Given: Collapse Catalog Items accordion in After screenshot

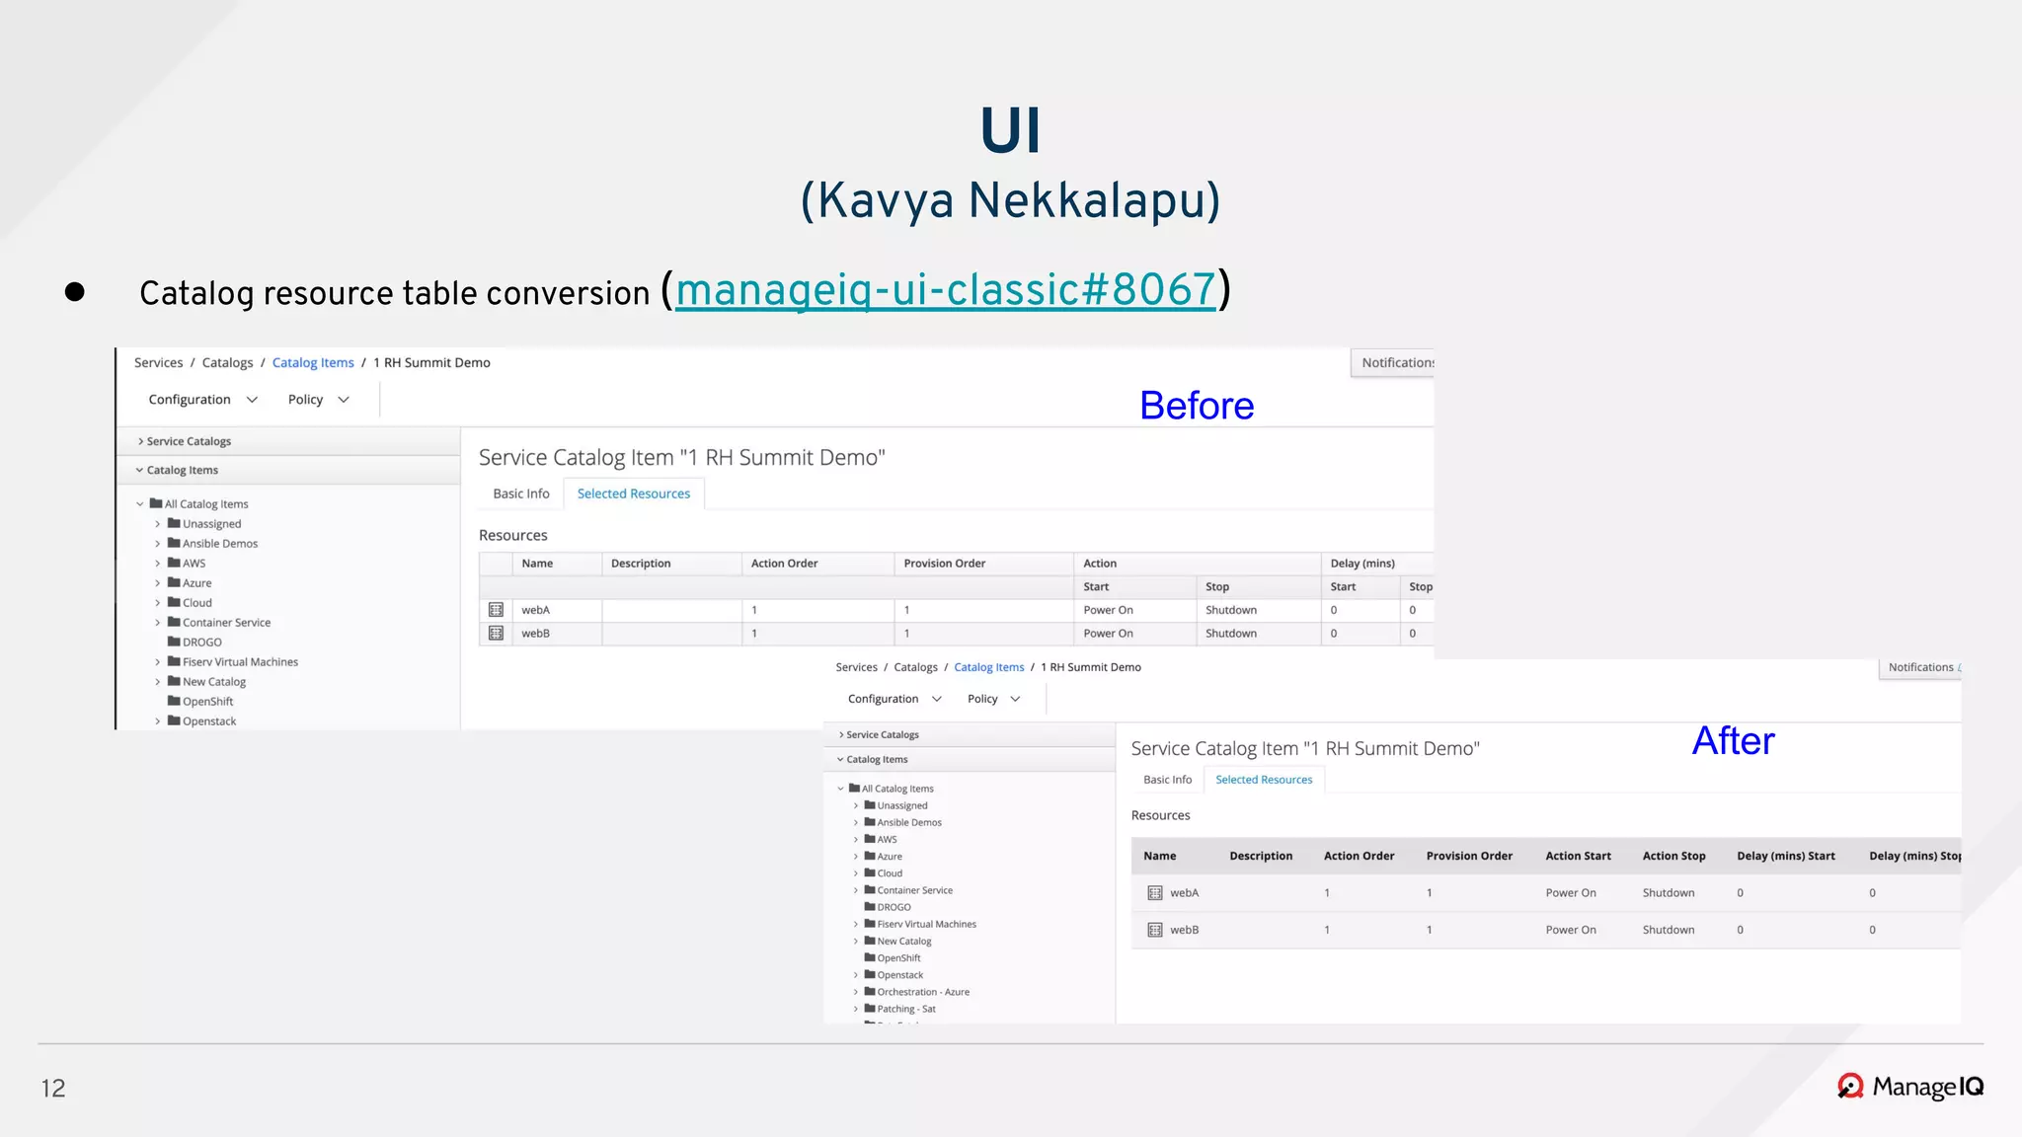Looking at the screenshot, I should pyautogui.click(x=970, y=759).
